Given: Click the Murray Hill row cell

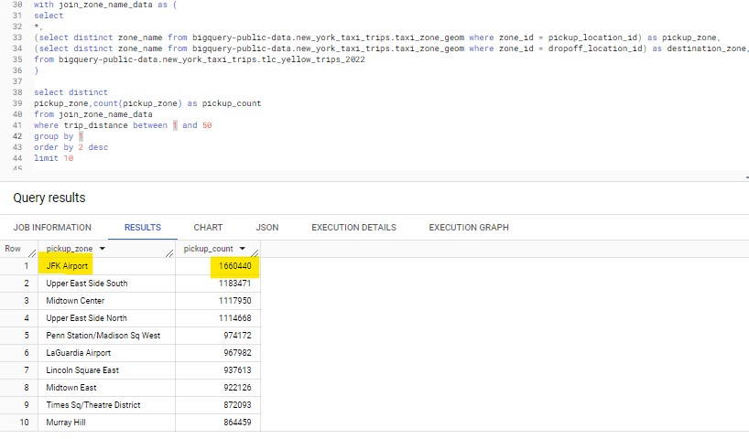Looking at the screenshot, I should click(68, 423).
